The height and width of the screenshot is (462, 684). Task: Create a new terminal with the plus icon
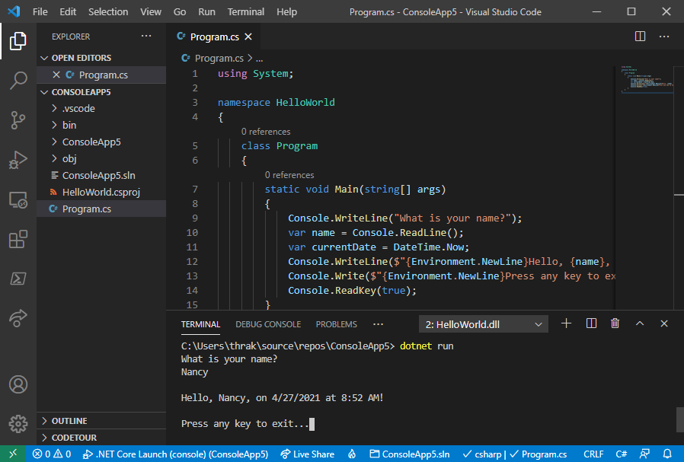coord(566,323)
